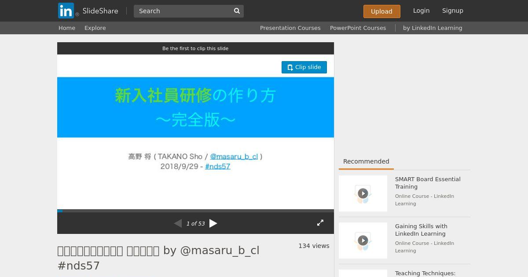
Task: Open by LinkedIn Learning link
Action: [x=433, y=28]
